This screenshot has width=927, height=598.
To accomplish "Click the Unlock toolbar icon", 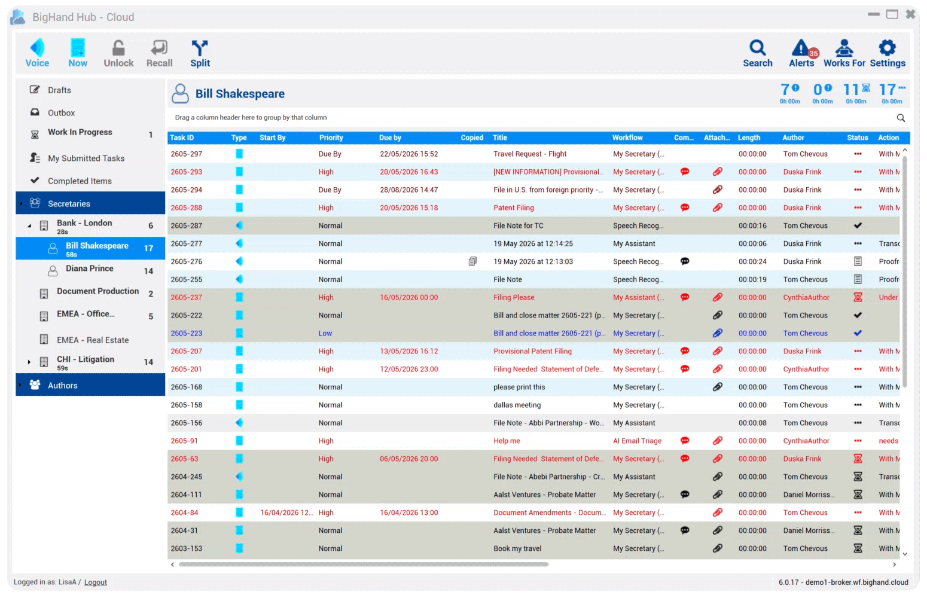I will point(118,53).
